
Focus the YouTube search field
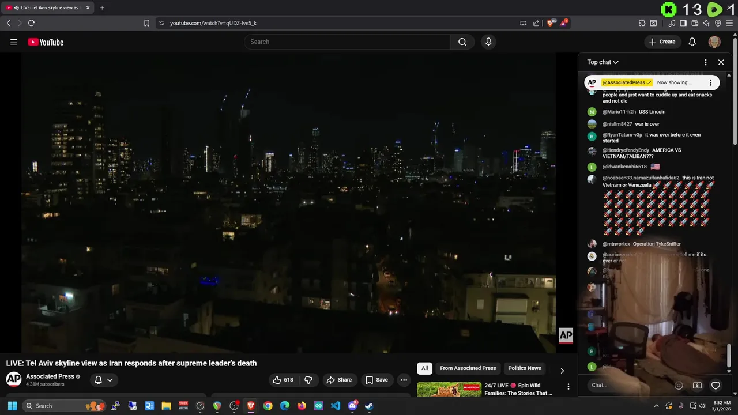(x=348, y=41)
